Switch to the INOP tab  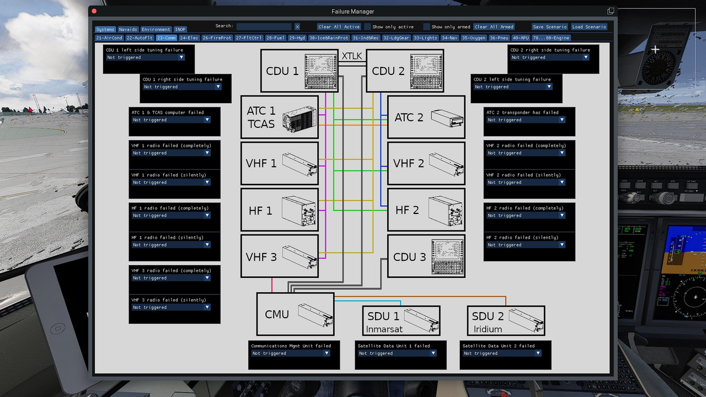[x=180, y=29]
